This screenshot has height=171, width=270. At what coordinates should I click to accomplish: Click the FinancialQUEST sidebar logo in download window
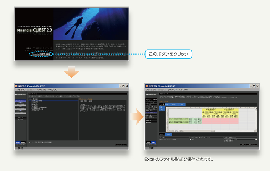click(151, 94)
